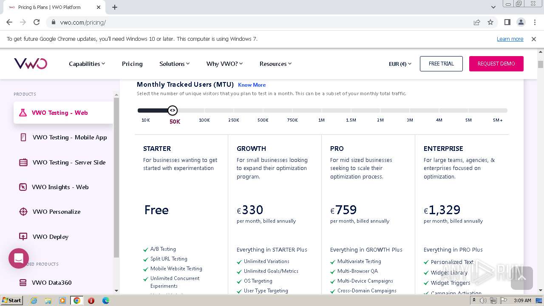
Task: Show hidden system tray icons
Action: (474, 300)
